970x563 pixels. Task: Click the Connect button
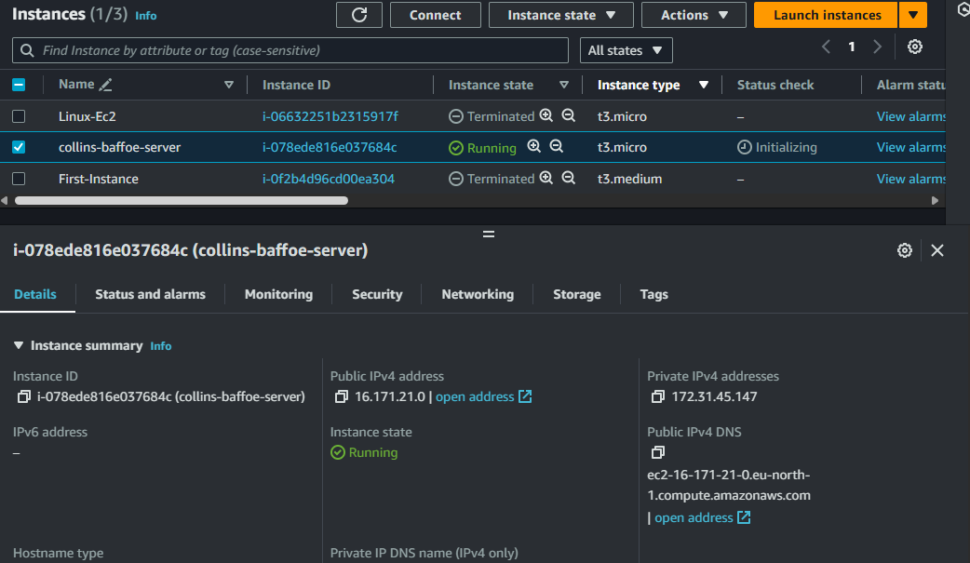coord(435,15)
